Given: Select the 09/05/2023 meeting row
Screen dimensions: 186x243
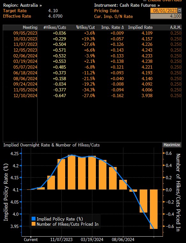Looking at the screenshot, I should coord(92,33).
